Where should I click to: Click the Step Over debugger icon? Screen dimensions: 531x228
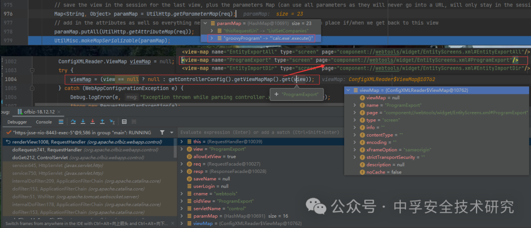coord(73,122)
